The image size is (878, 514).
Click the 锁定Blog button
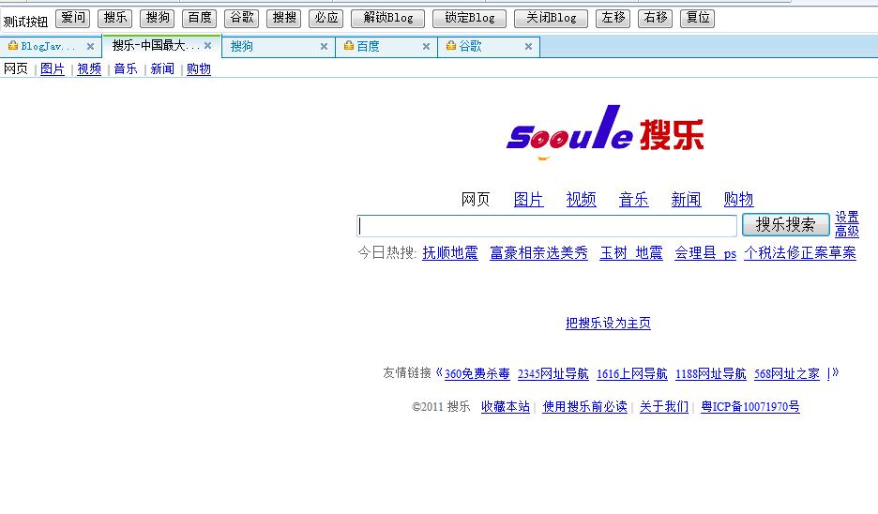(470, 18)
